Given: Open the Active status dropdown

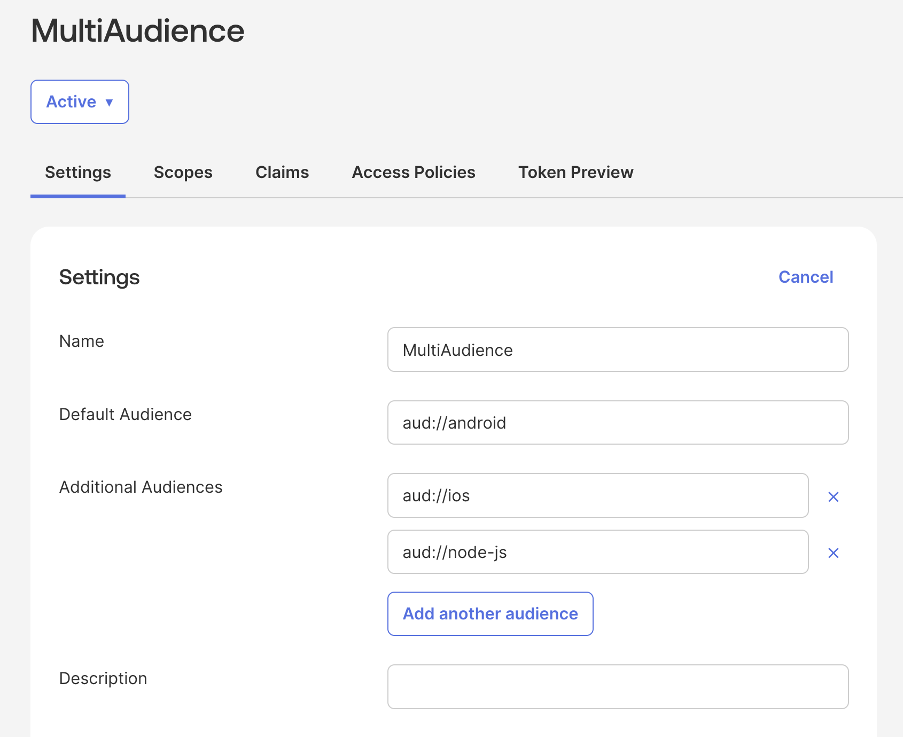Looking at the screenshot, I should pos(80,102).
